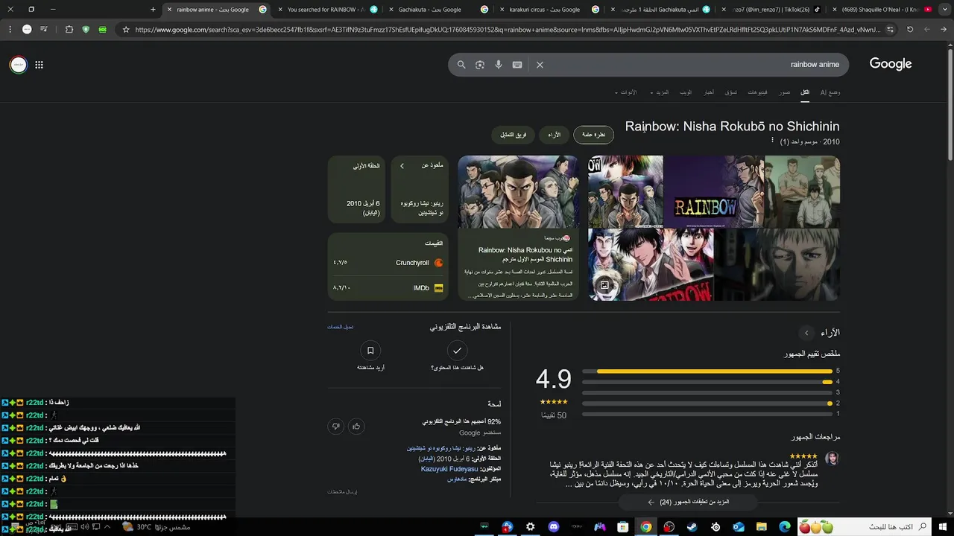
Task: Start voice search with microphone icon
Action: click(499, 65)
